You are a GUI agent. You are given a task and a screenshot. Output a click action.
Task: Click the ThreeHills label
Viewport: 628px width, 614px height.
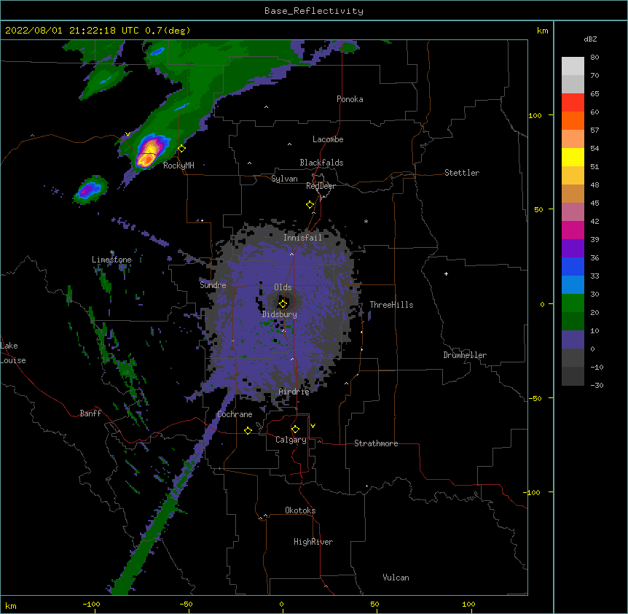pos(391,305)
